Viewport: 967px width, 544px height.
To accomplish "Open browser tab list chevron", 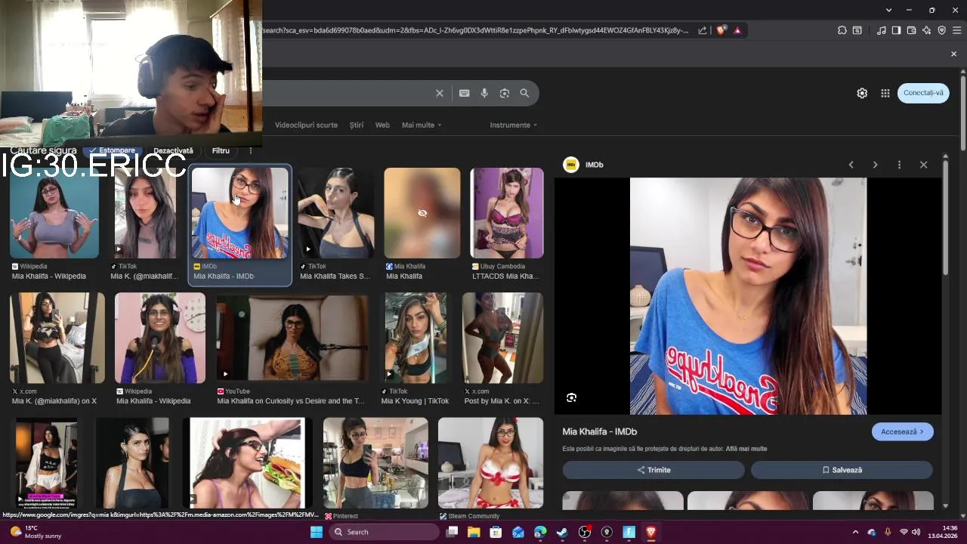I will (889, 10).
